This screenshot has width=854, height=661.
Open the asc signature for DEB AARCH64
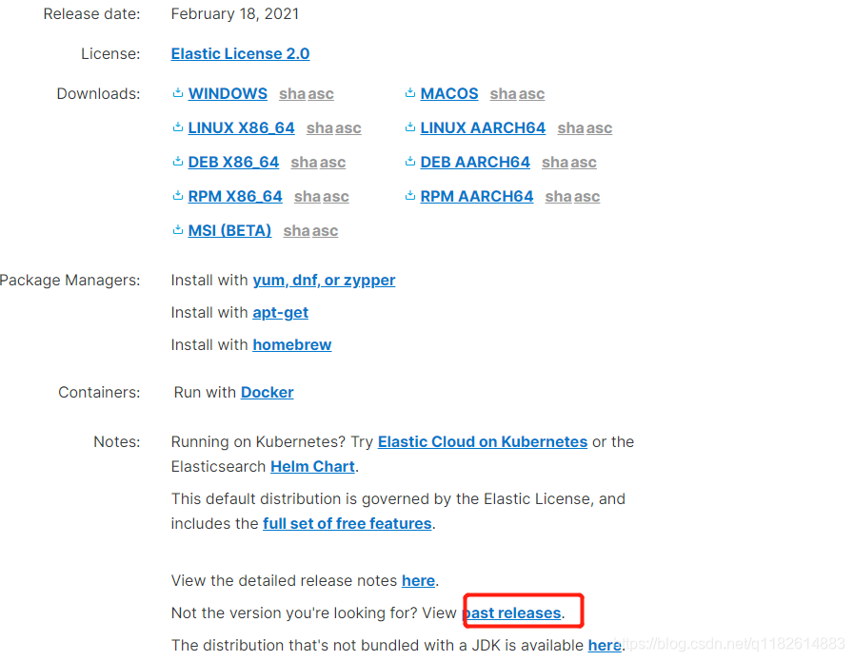[x=584, y=163]
